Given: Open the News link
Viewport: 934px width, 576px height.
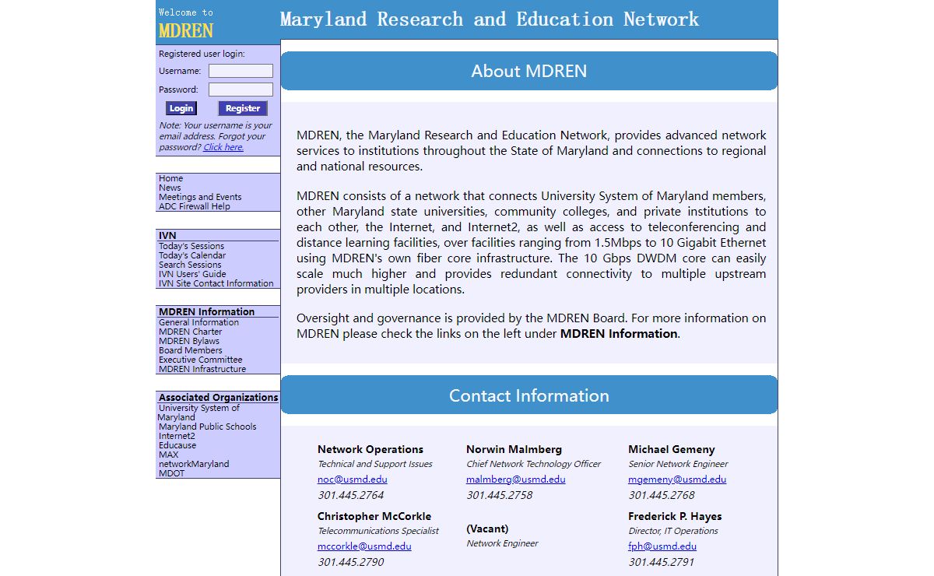Looking at the screenshot, I should click(170, 188).
